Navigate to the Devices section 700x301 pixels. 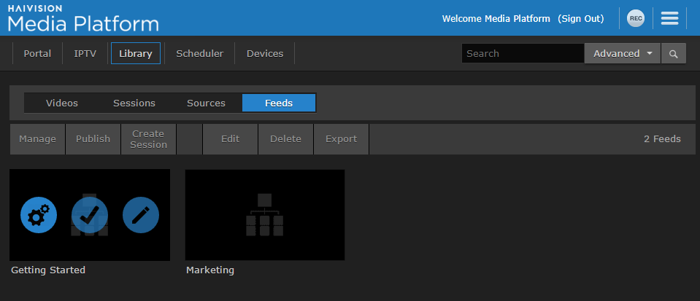coord(264,54)
